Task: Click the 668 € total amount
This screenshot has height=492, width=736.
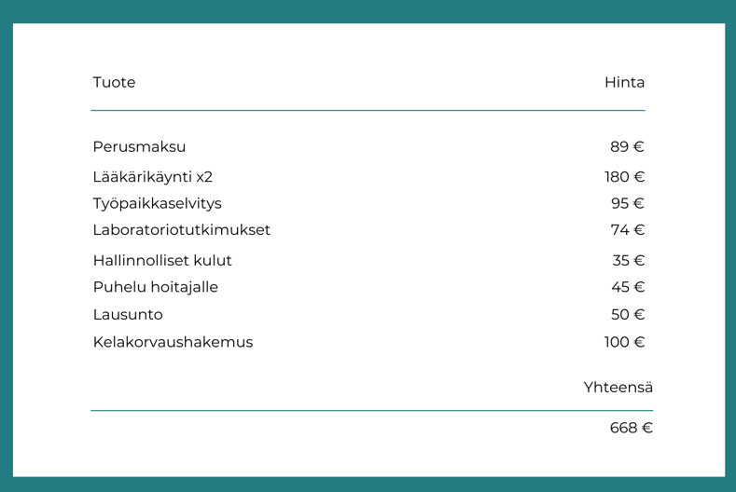Action: tap(631, 428)
